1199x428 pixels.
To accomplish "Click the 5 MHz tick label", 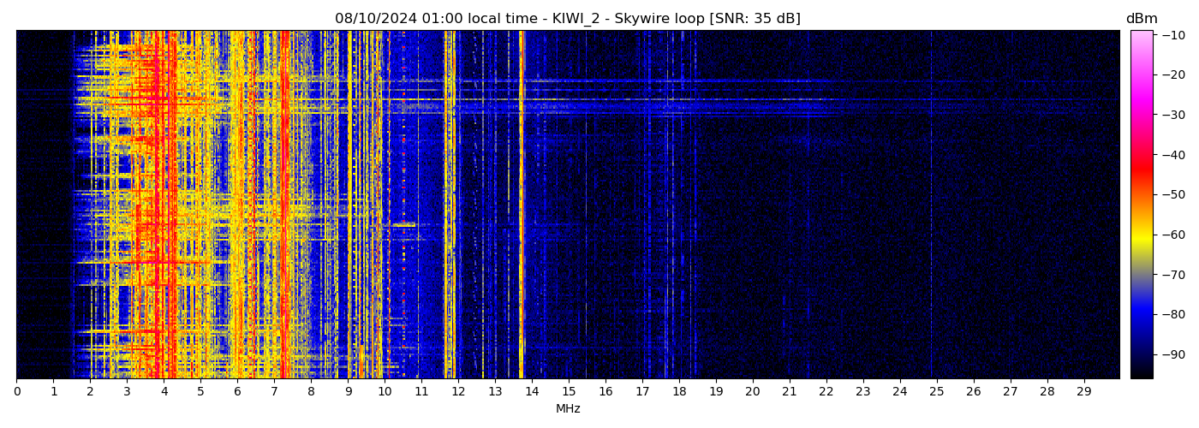I will pyautogui.click(x=200, y=392).
